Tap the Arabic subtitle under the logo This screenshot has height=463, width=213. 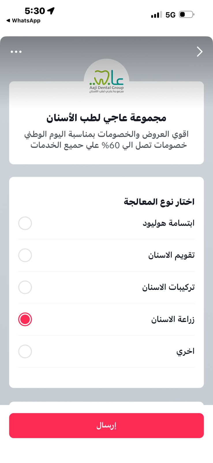pos(106,91)
